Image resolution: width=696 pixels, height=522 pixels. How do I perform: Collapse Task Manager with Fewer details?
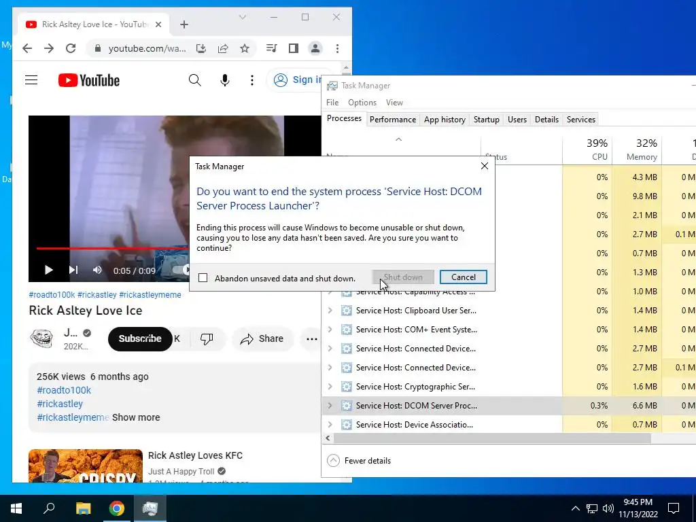coord(359,460)
